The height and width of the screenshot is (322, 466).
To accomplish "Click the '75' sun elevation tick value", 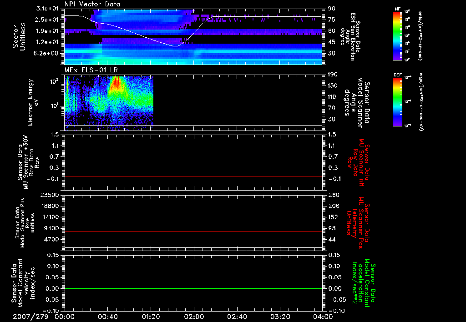I will [x=331, y=20].
